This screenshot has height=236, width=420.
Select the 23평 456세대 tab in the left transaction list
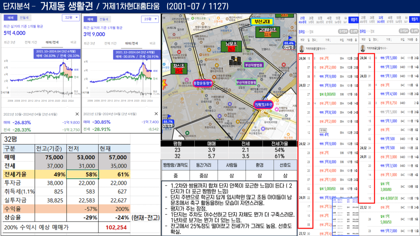(x=302, y=20)
